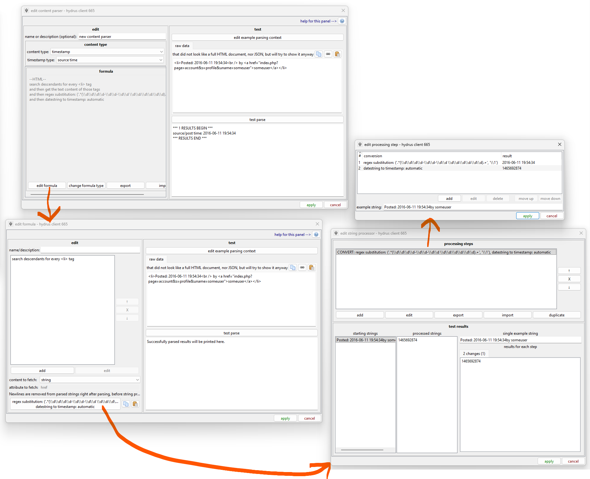Image resolution: width=590 pixels, height=479 pixels.
Task: Open the content to fetch dropdown
Action: pyautogui.click(x=90, y=380)
